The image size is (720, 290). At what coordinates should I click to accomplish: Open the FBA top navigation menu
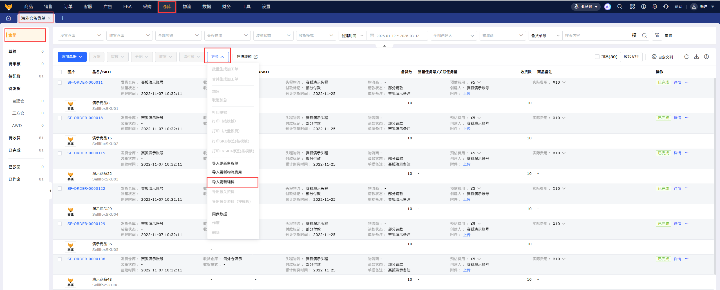(127, 6)
